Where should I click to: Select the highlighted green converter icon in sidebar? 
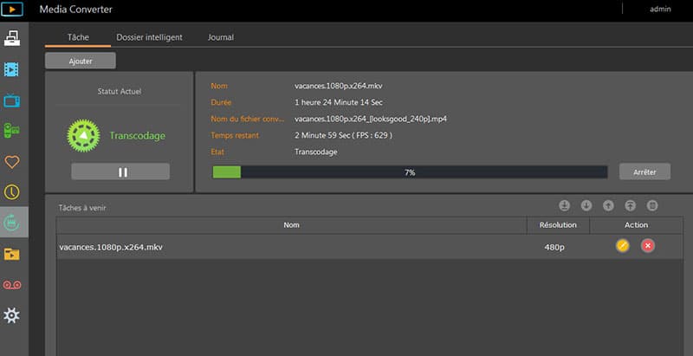12,222
